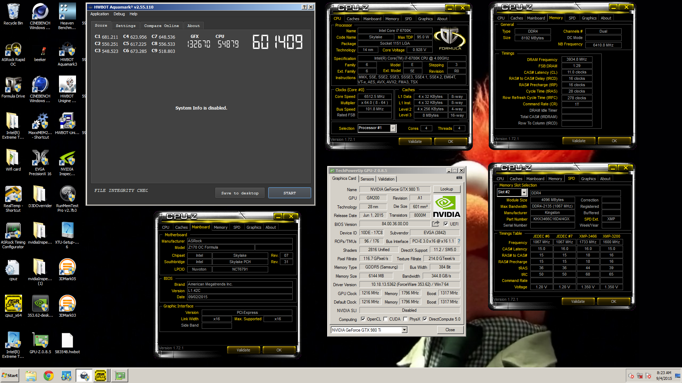682x383 pixels.
Task: Click START button in Aquamark
Action: click(289, 193)
